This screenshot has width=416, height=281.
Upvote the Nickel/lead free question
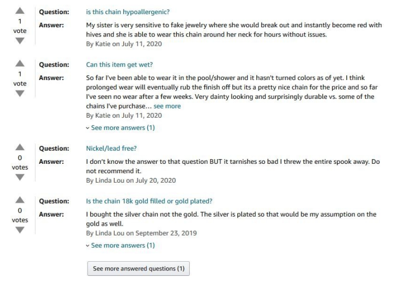[20, 148]
